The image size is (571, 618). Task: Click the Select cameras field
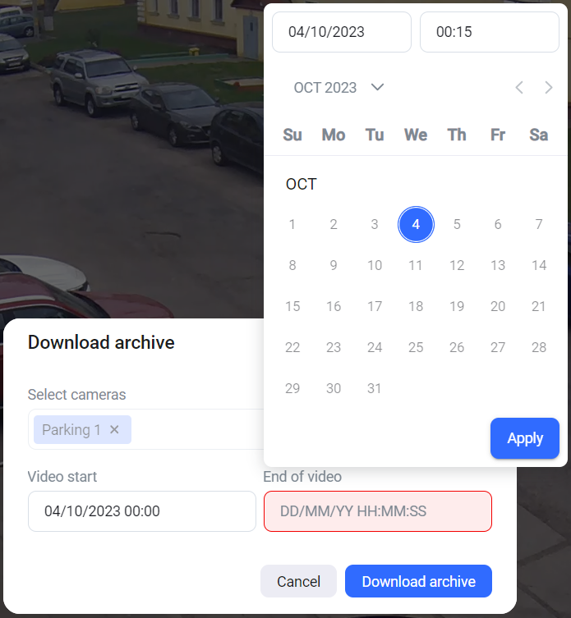point(197,430)
